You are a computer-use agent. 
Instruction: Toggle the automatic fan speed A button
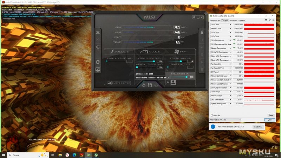(168, 83)
